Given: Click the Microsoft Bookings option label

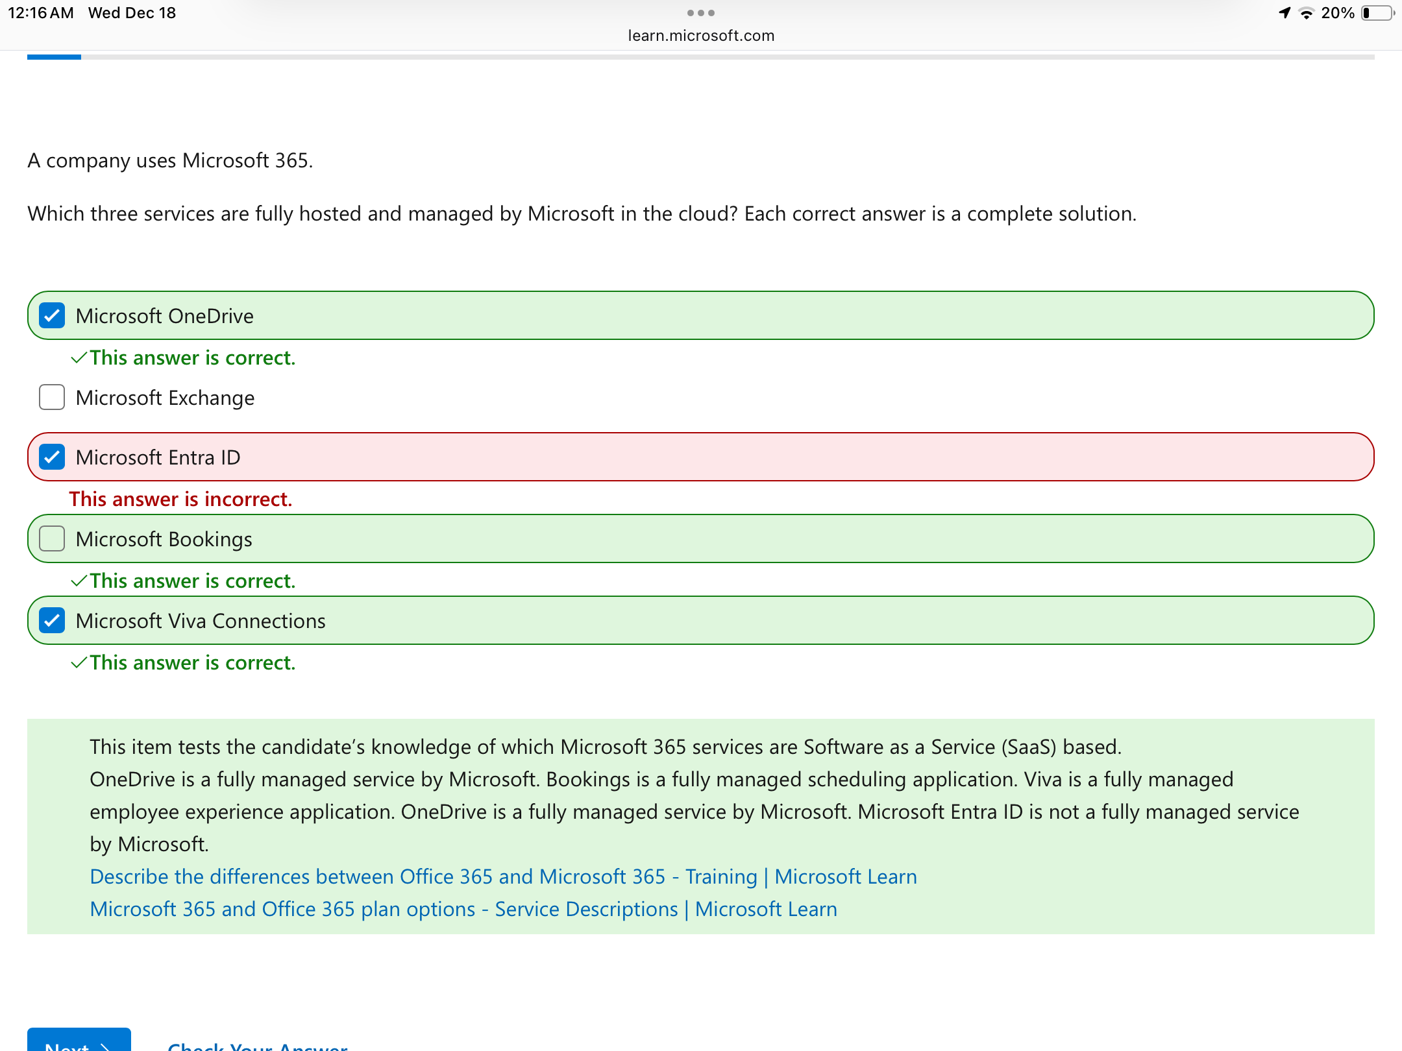Looking at the screenshot, I should click(164, 539).
